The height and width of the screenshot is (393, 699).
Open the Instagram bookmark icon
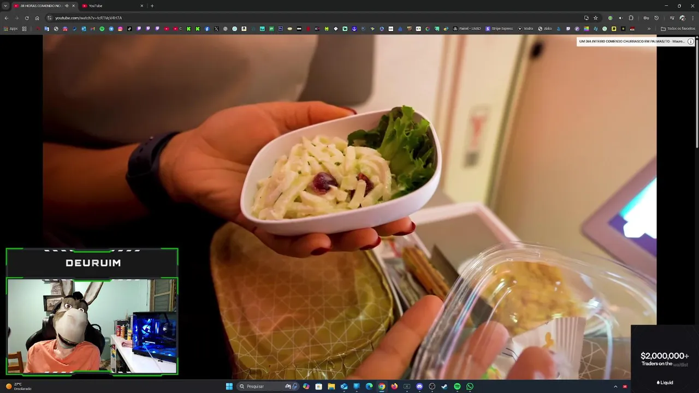coord(120,28)
